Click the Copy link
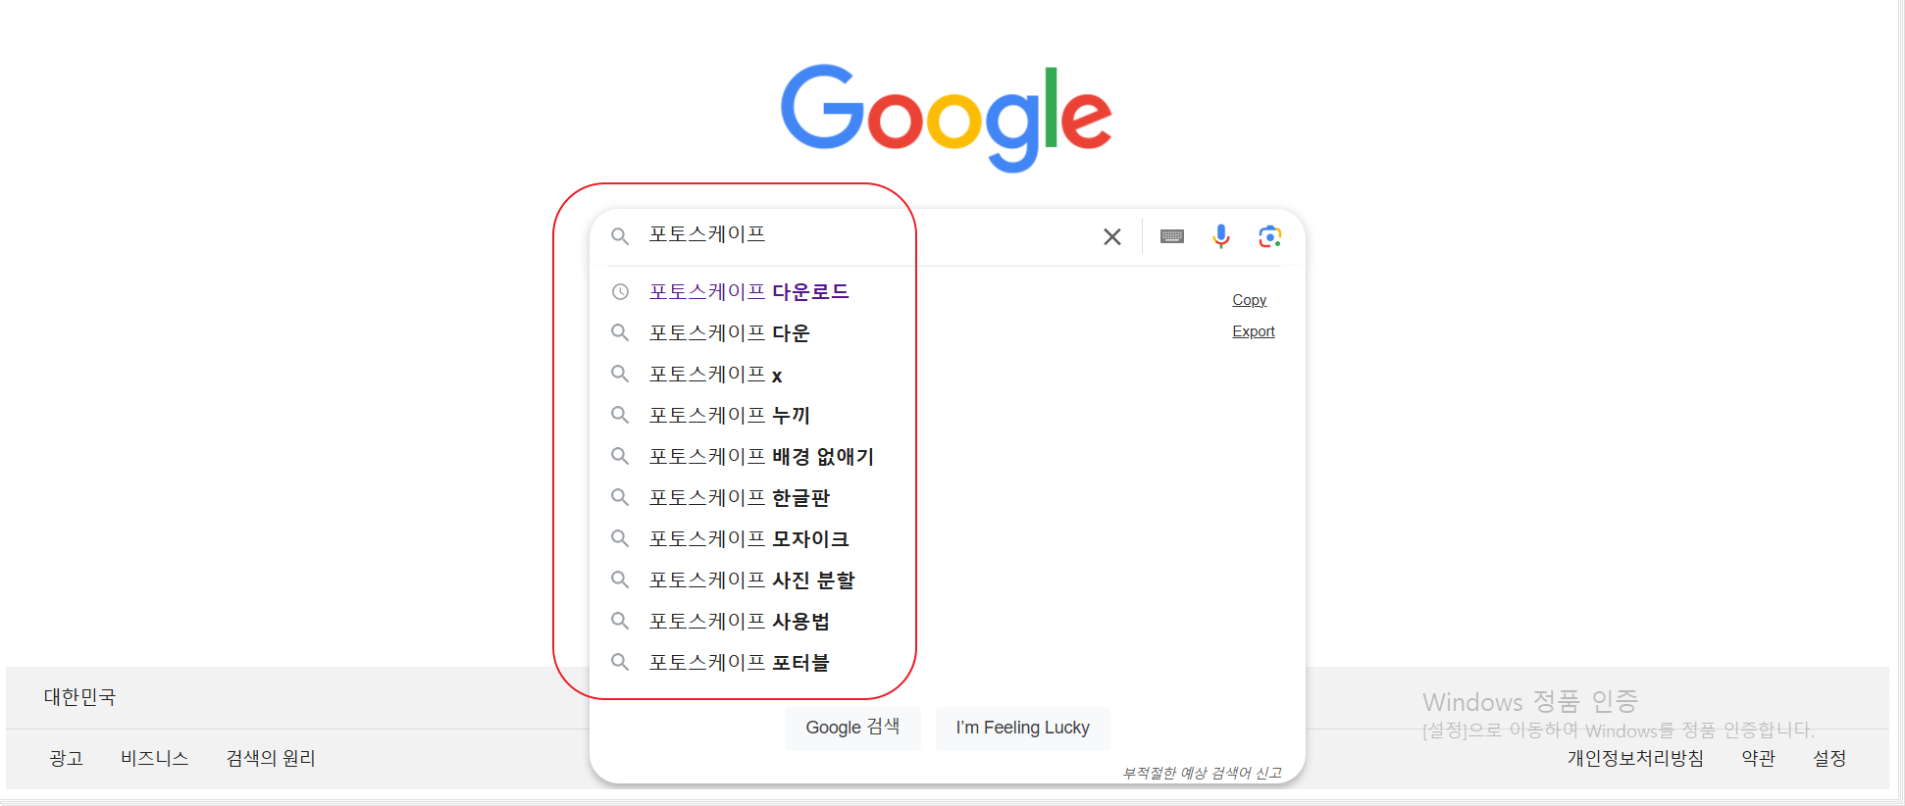Viewport: 1905px width, 806px height. pos(1249,299)
